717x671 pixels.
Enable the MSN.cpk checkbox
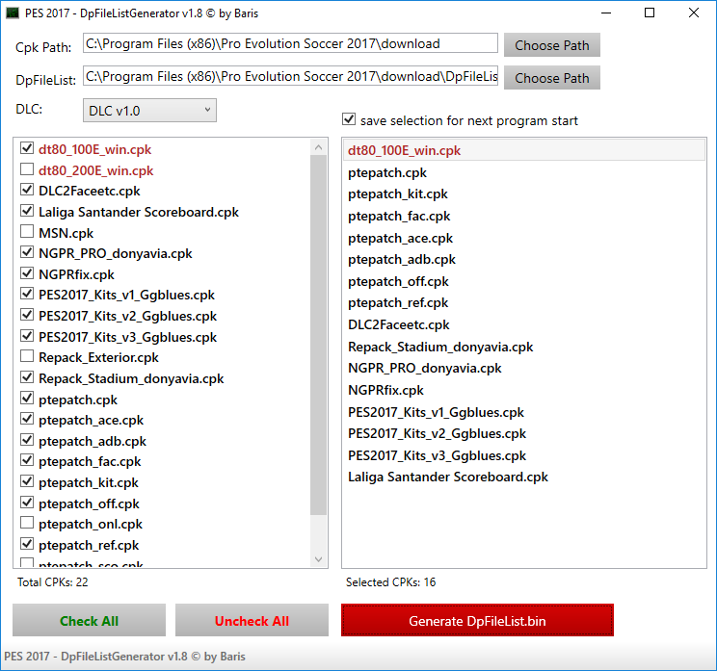pyautogui.click(x=27, y=232)
